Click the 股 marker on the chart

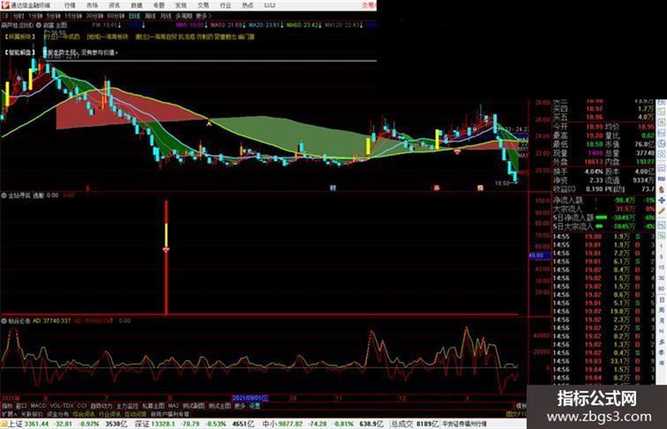click(x=480, y=187)
